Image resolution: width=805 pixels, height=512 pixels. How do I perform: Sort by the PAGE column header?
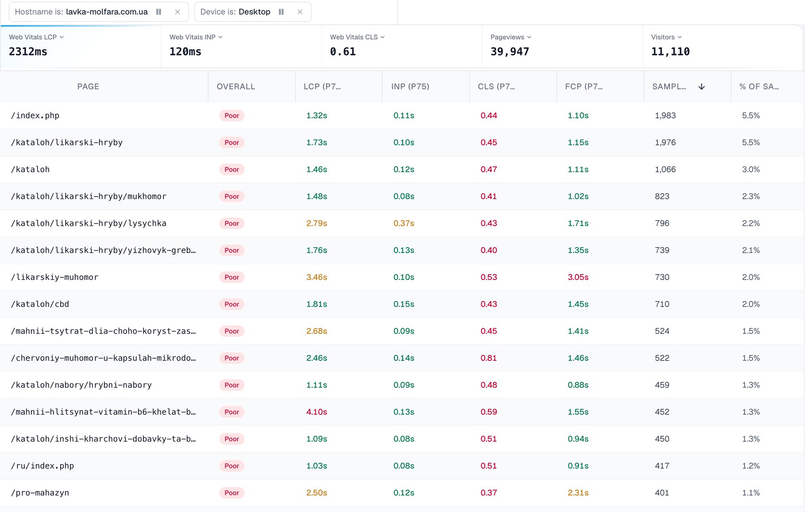pos(88,87)
